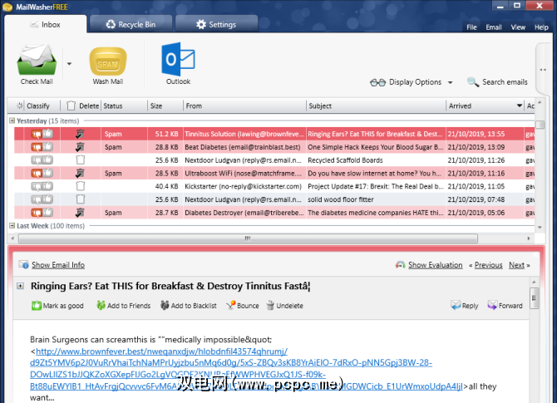Click thumbs classify icon for Recycled Scaffold Boards
The height and width of the screenshot is (403, 557).
coord(42,160)
